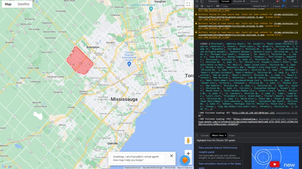Open the top context dropdown

coord(209,6)
